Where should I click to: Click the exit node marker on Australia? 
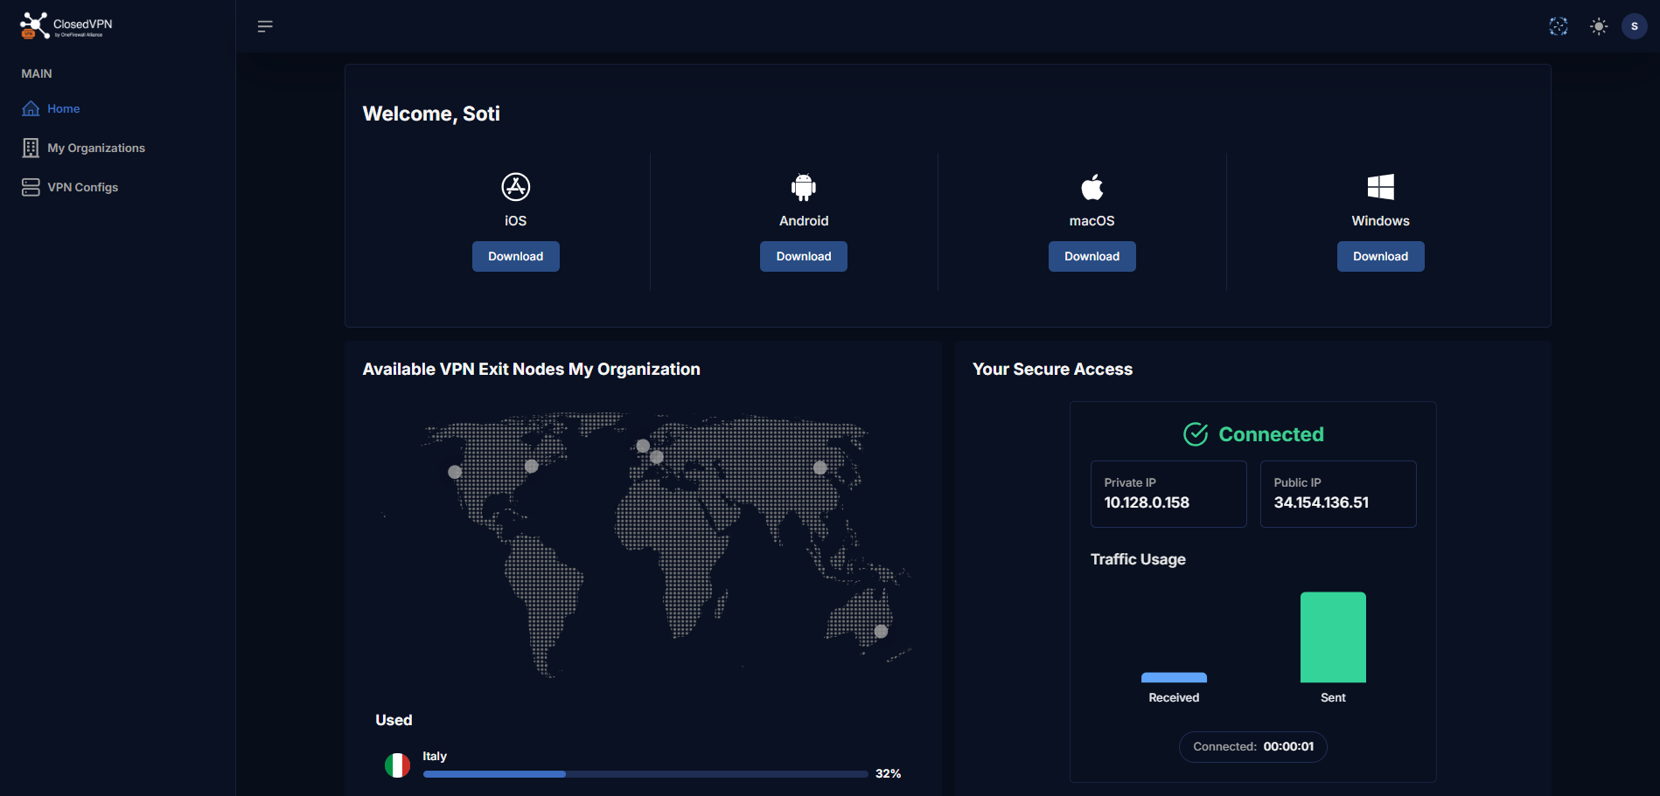click(x=879, y=630)
